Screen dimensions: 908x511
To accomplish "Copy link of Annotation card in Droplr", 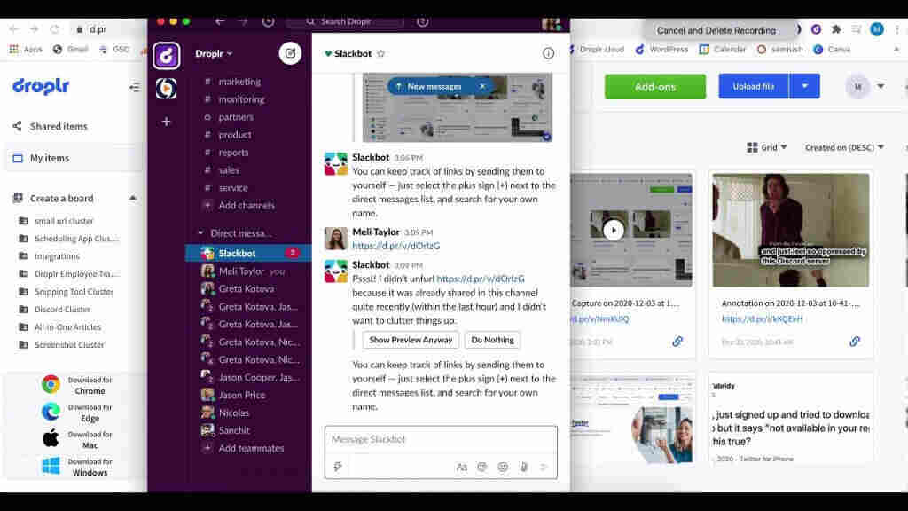I will 855,342.
